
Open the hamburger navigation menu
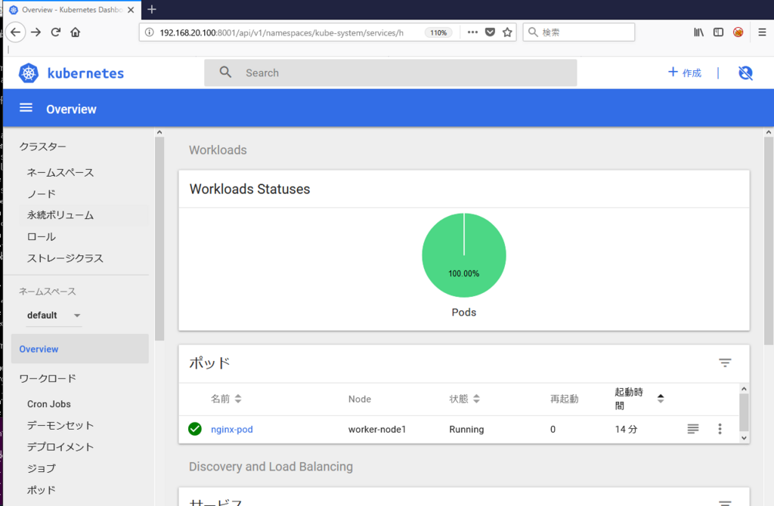[26, 108]
